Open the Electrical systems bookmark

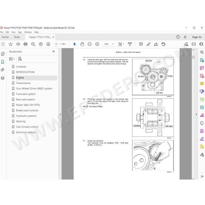[26, 132]
